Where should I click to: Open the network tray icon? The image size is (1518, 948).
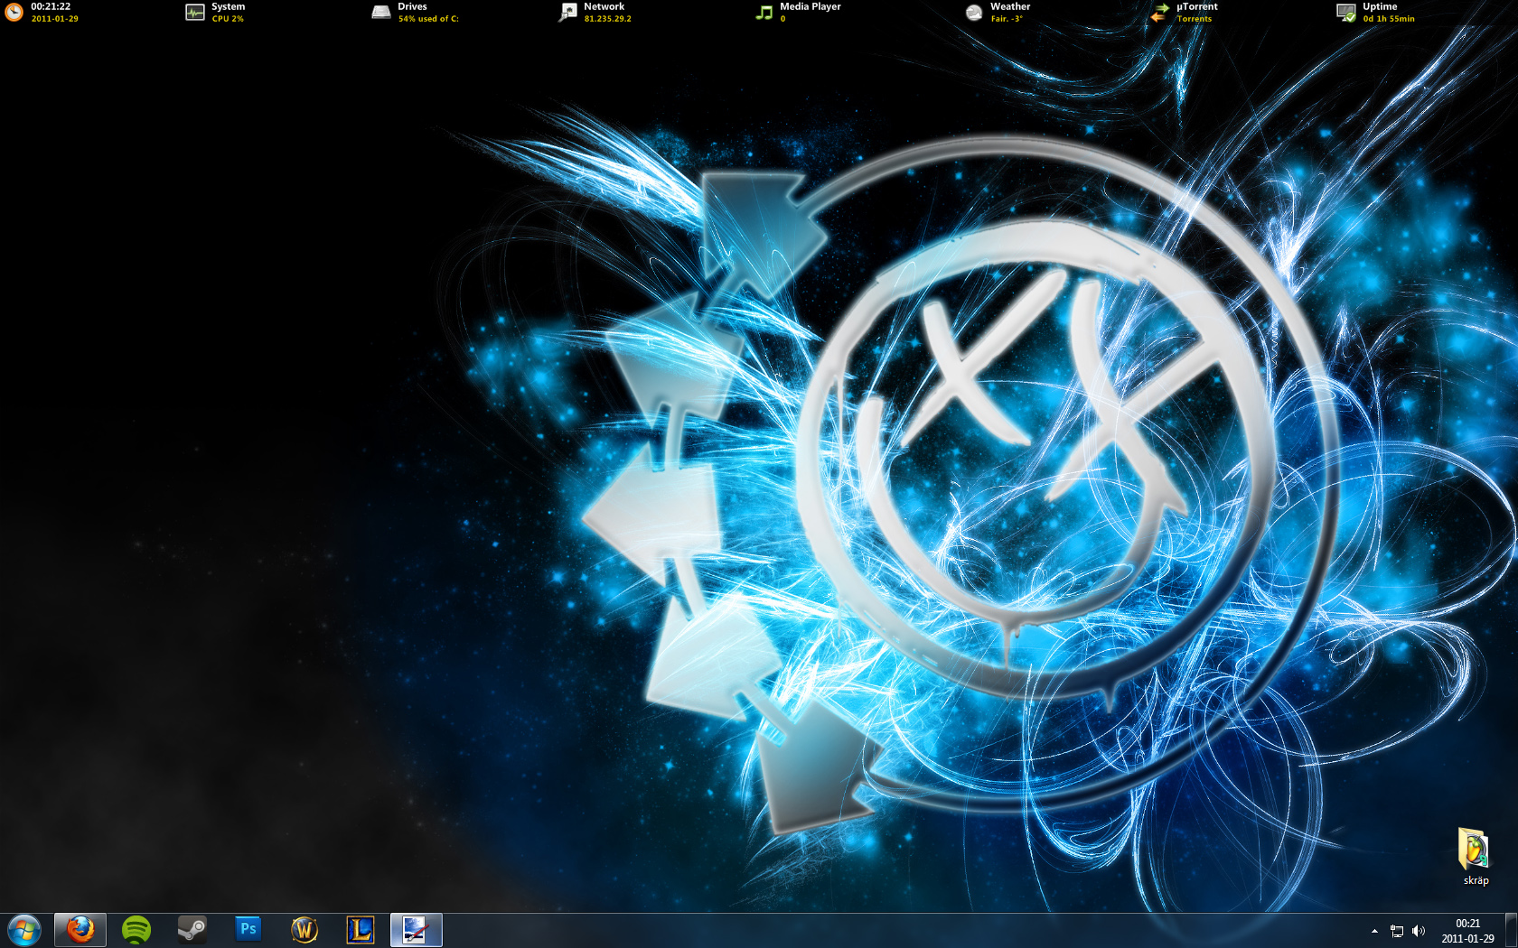tap(1397, 931)
